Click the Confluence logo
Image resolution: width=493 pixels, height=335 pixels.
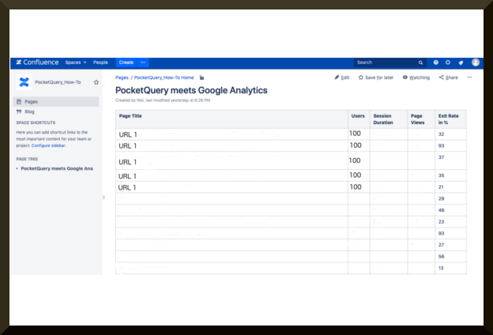click(37, 62)
